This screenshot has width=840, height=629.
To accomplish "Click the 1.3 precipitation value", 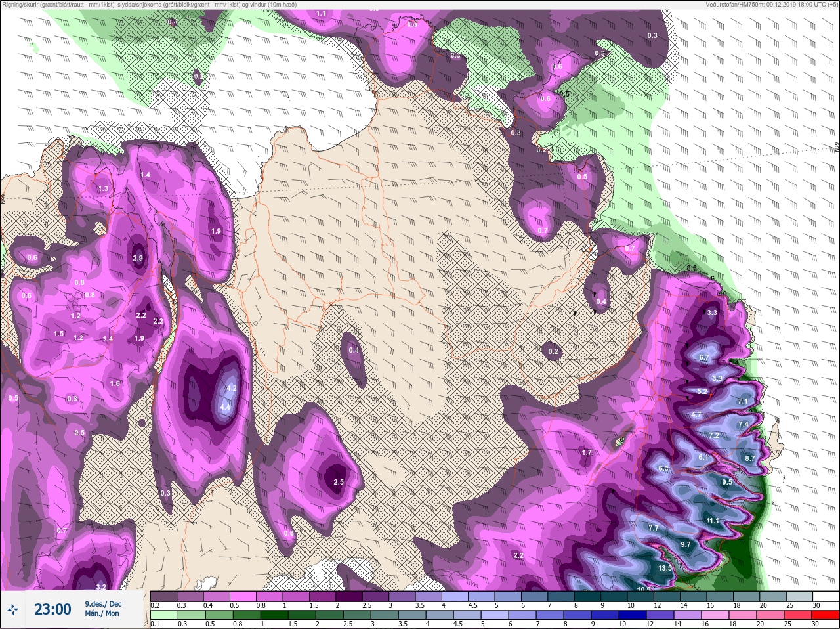I will [103, 188].
